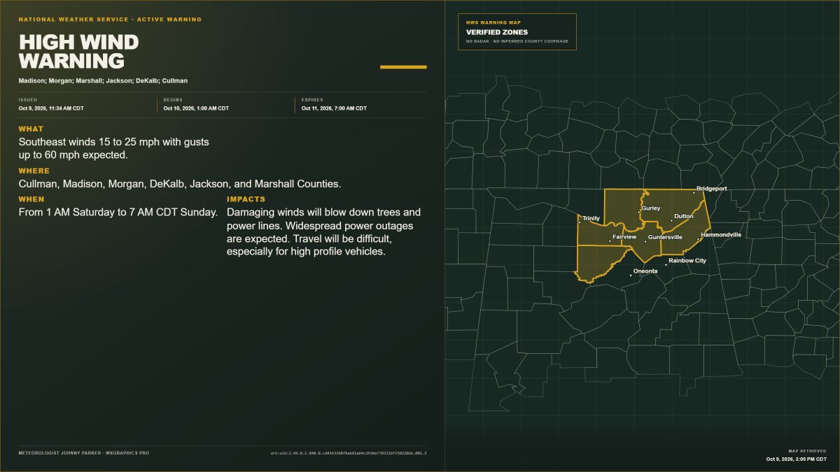
Task: Click 'National Weather Service · Active Warning' header
Action: (x=110, y=20)
